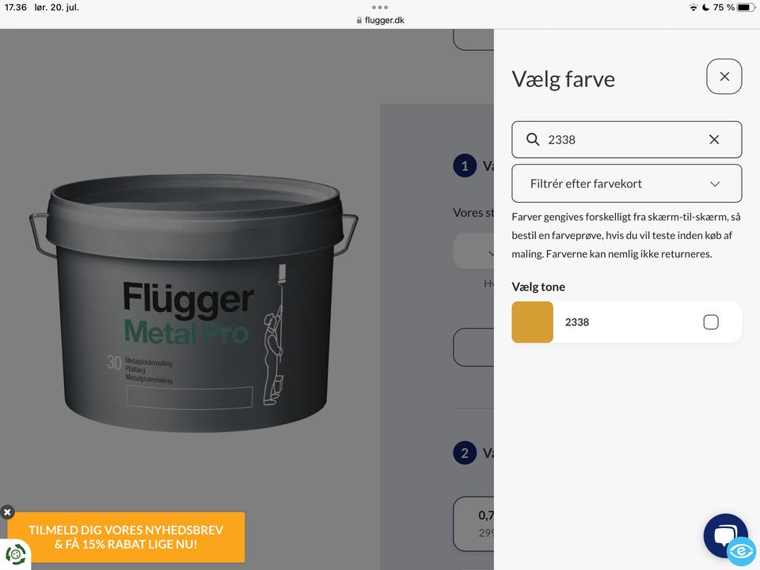Select the 2338 tone row label
The height and width of the screenshot is (570, 760).
point(577,322)
